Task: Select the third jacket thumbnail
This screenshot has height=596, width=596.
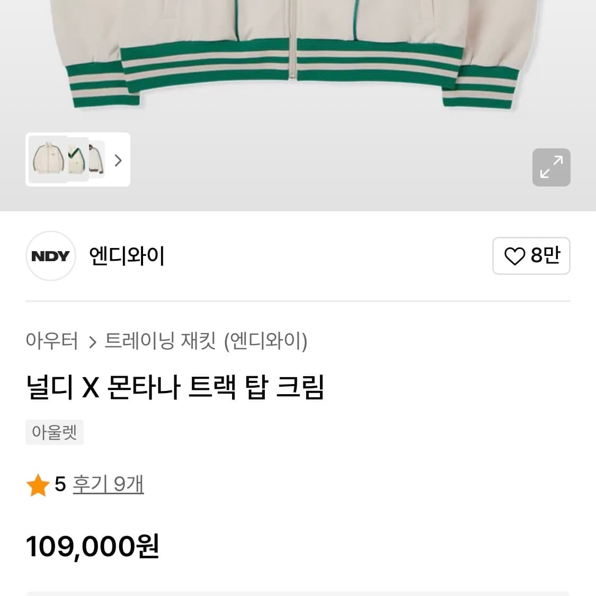Action: click(x=97, y=159)
